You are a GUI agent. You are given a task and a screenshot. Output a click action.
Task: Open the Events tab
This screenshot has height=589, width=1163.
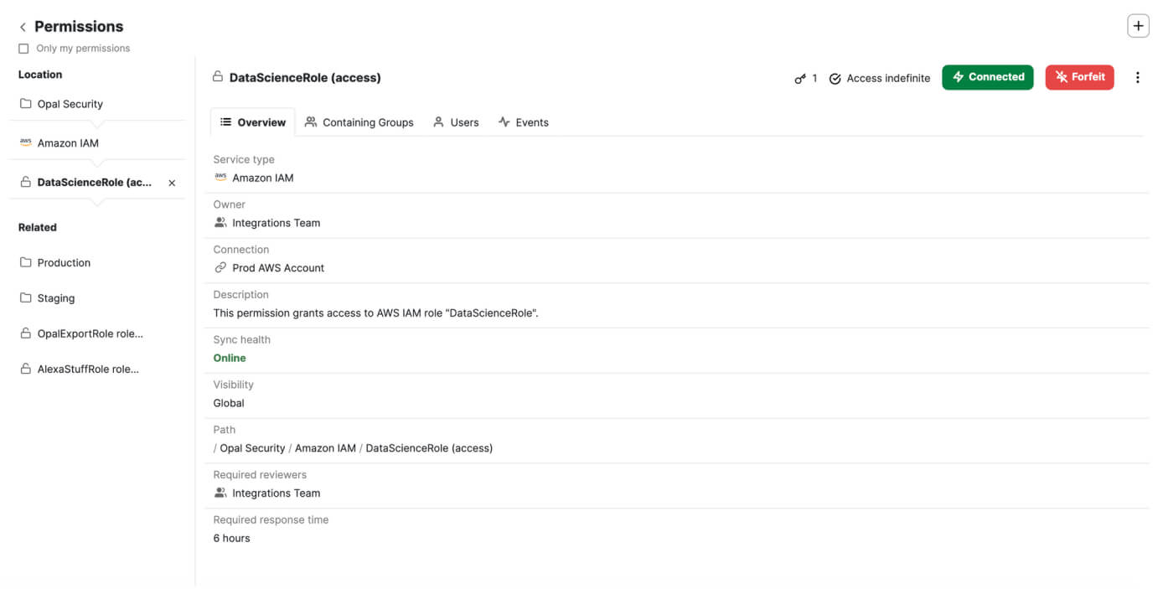click(524, 122)
